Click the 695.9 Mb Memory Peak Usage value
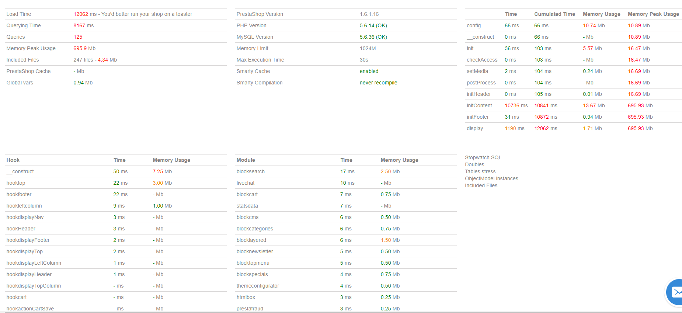 pyautogui.click(x=84, y=48)
